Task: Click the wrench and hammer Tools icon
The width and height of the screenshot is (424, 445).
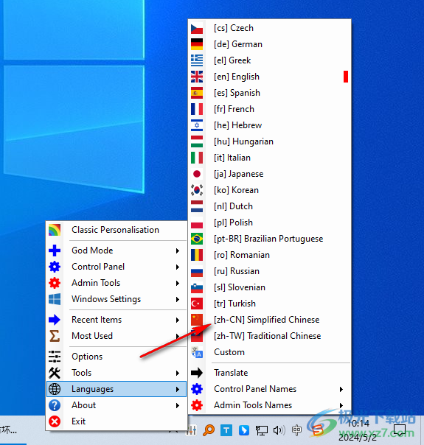Action: pos(55,373)
